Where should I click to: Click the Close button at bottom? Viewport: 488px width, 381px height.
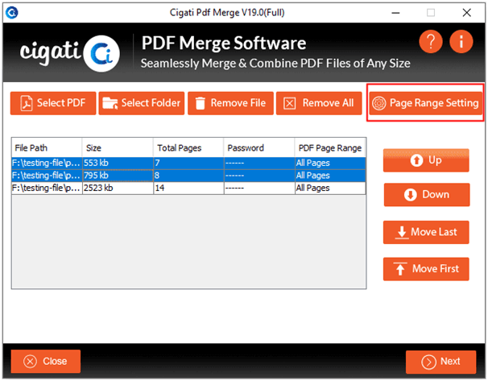point(46,362)
